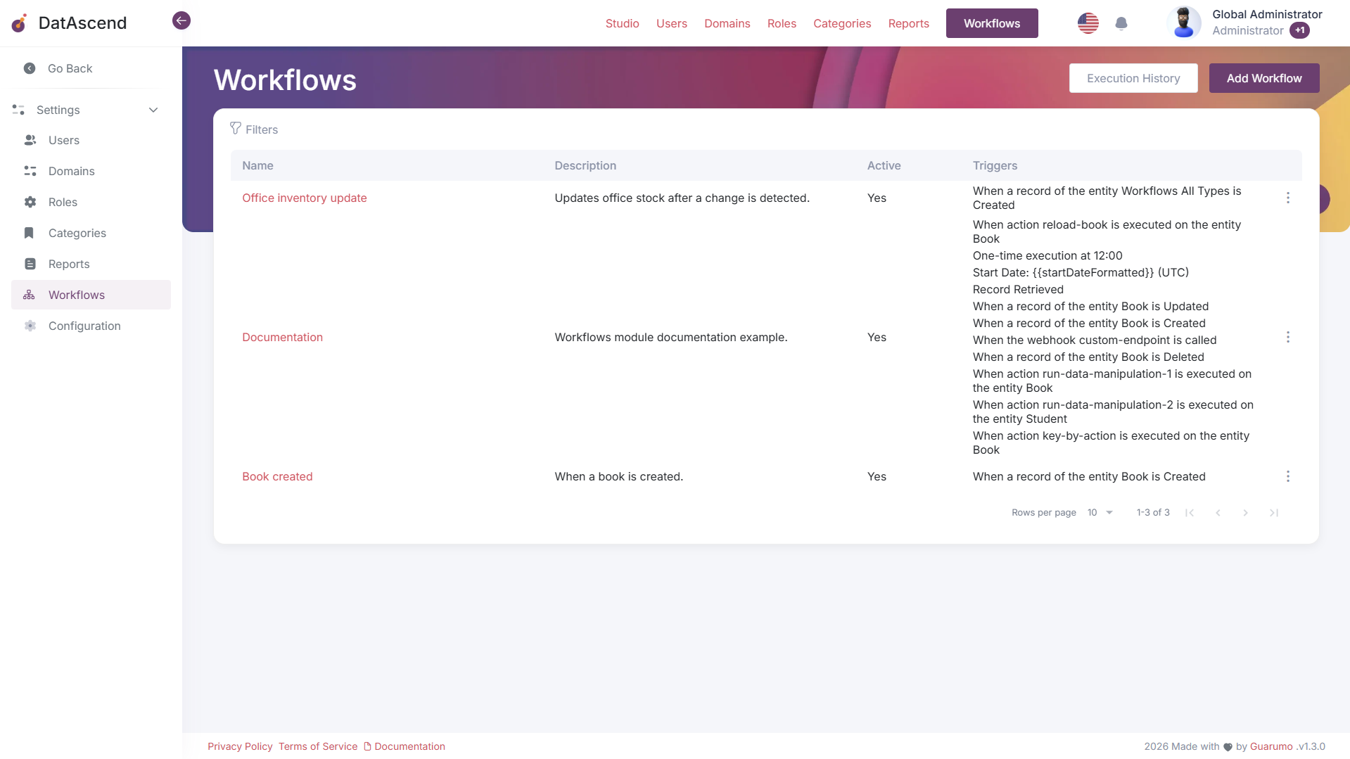
Task: Click the Go Back arrow icon
Action: (x=30, y=68)
